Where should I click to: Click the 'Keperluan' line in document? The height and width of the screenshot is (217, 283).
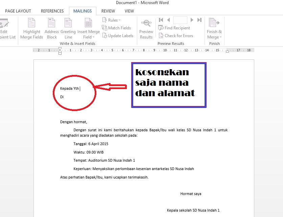134,169
